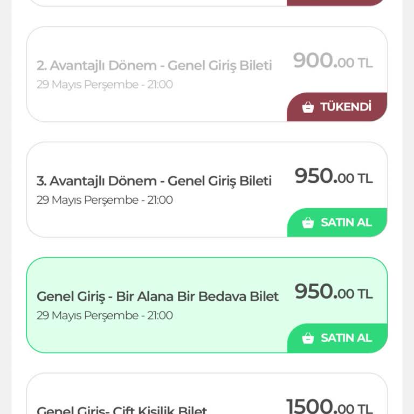Image resolution: width=414 pixels, height=414 pixels.
Task: Click the basket icon on the TÜKENDİ button
Action: (308, 107)
